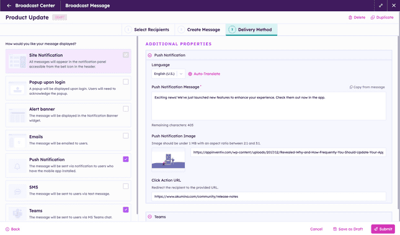The height and width of the screenshot is (235, 400).
Task: Click the Delivery Method step number icon
Action: point(232,30)
